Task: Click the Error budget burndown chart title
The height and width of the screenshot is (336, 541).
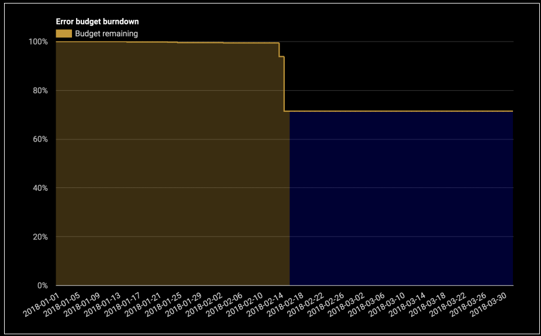Action: click(x=97, y=22)
